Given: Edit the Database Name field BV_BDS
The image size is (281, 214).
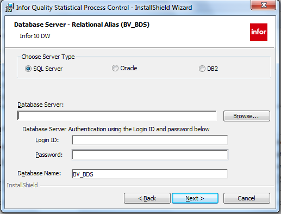Looking at the screenshot, I should click(x=150, y=174).
